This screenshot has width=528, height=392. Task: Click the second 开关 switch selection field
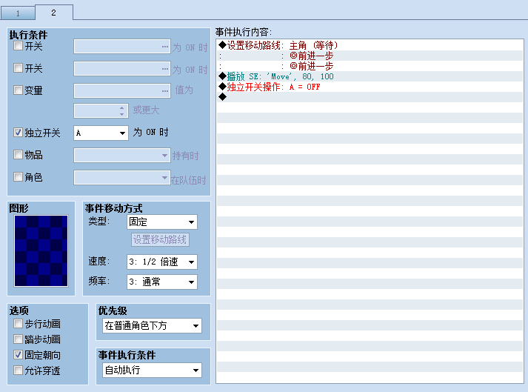[x=122, y=68]
